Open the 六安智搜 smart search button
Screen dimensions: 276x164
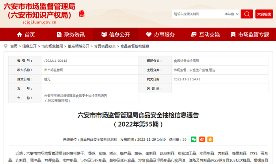point(264,14)
